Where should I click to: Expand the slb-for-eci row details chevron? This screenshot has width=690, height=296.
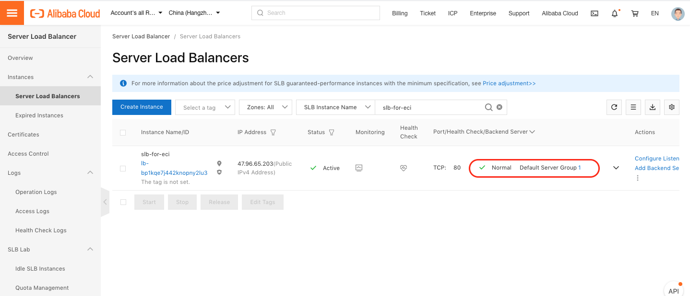(x=616, y=168)
